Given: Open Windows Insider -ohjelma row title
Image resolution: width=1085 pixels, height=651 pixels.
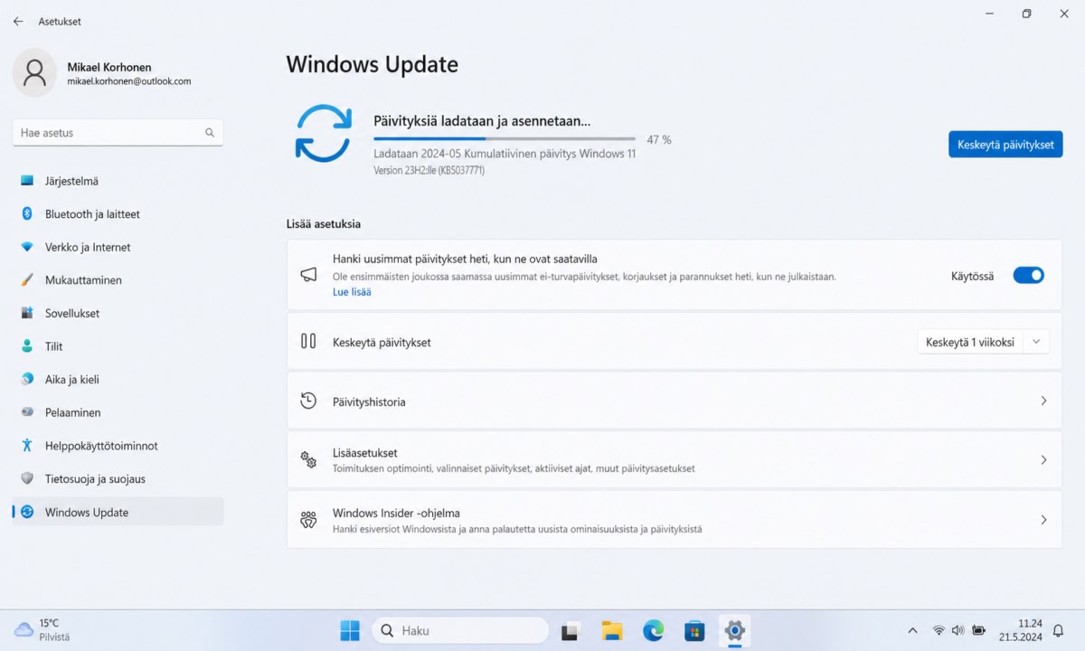Looking at the screenshot, I should (396, 513).
